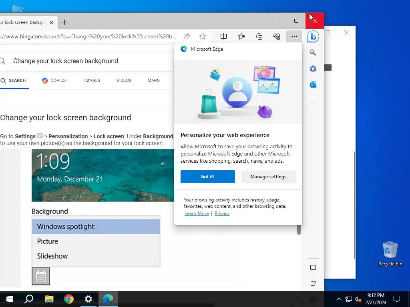Click the muted volume tray icon
The image size is (410, 307).
(358, 299)
